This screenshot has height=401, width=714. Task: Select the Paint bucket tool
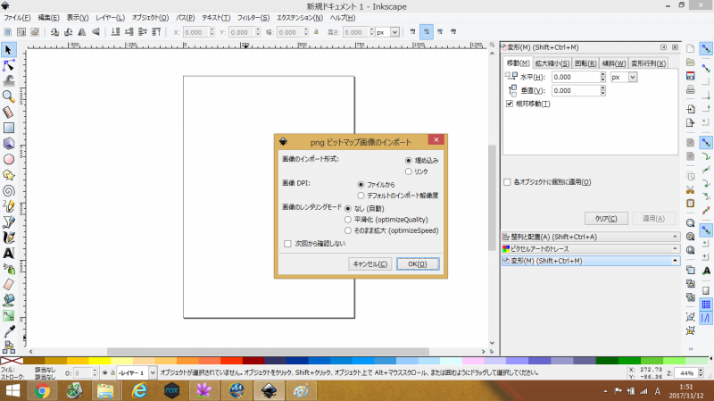8,300
